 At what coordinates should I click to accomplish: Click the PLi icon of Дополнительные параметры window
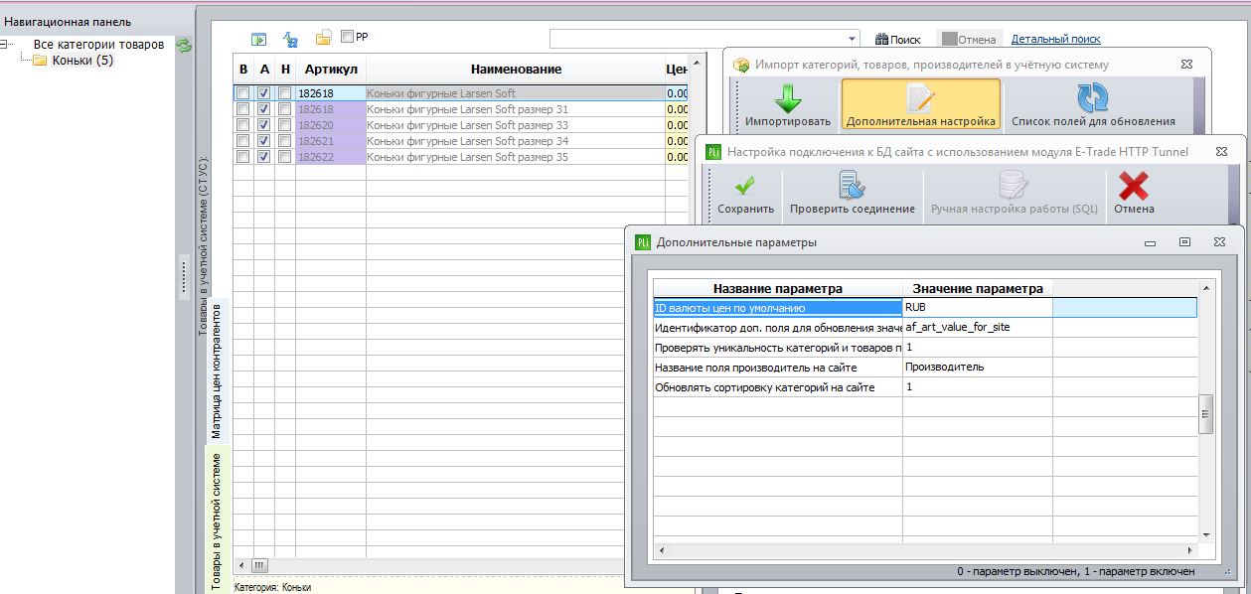pos(643,241)
